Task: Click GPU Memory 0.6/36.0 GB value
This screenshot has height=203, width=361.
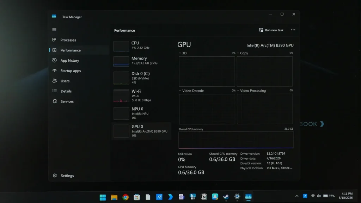Action: (x=191, y=172)
